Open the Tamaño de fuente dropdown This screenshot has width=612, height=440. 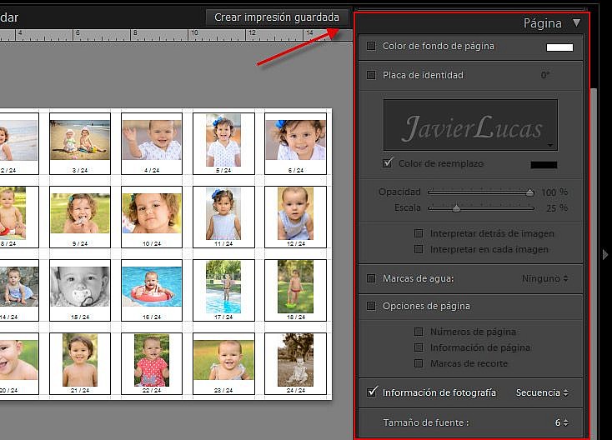561,422
